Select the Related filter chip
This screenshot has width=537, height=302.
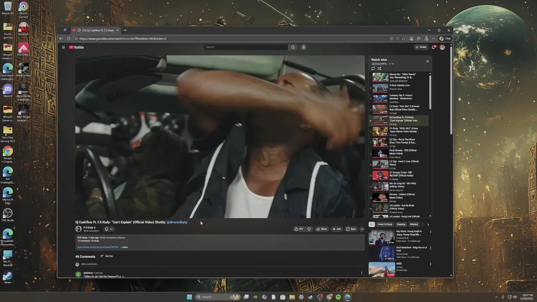tap(414, 224)
